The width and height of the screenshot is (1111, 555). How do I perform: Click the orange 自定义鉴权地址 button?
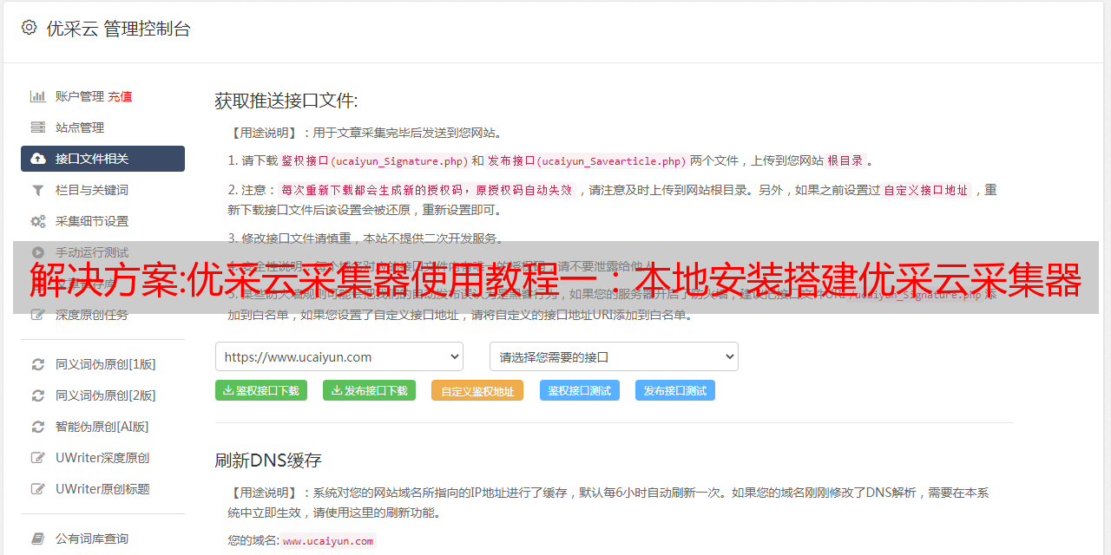pyautogui.click(x=477, y=390)
